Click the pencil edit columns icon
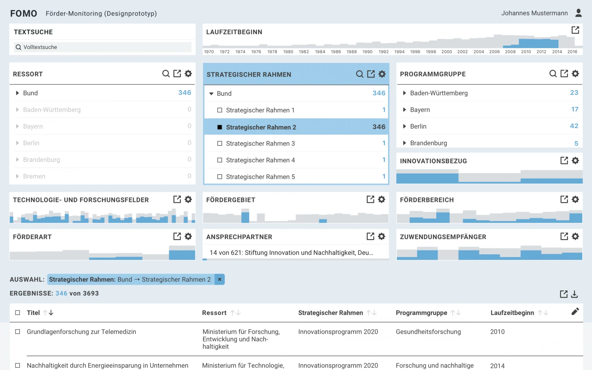 [x=575, y=312]
